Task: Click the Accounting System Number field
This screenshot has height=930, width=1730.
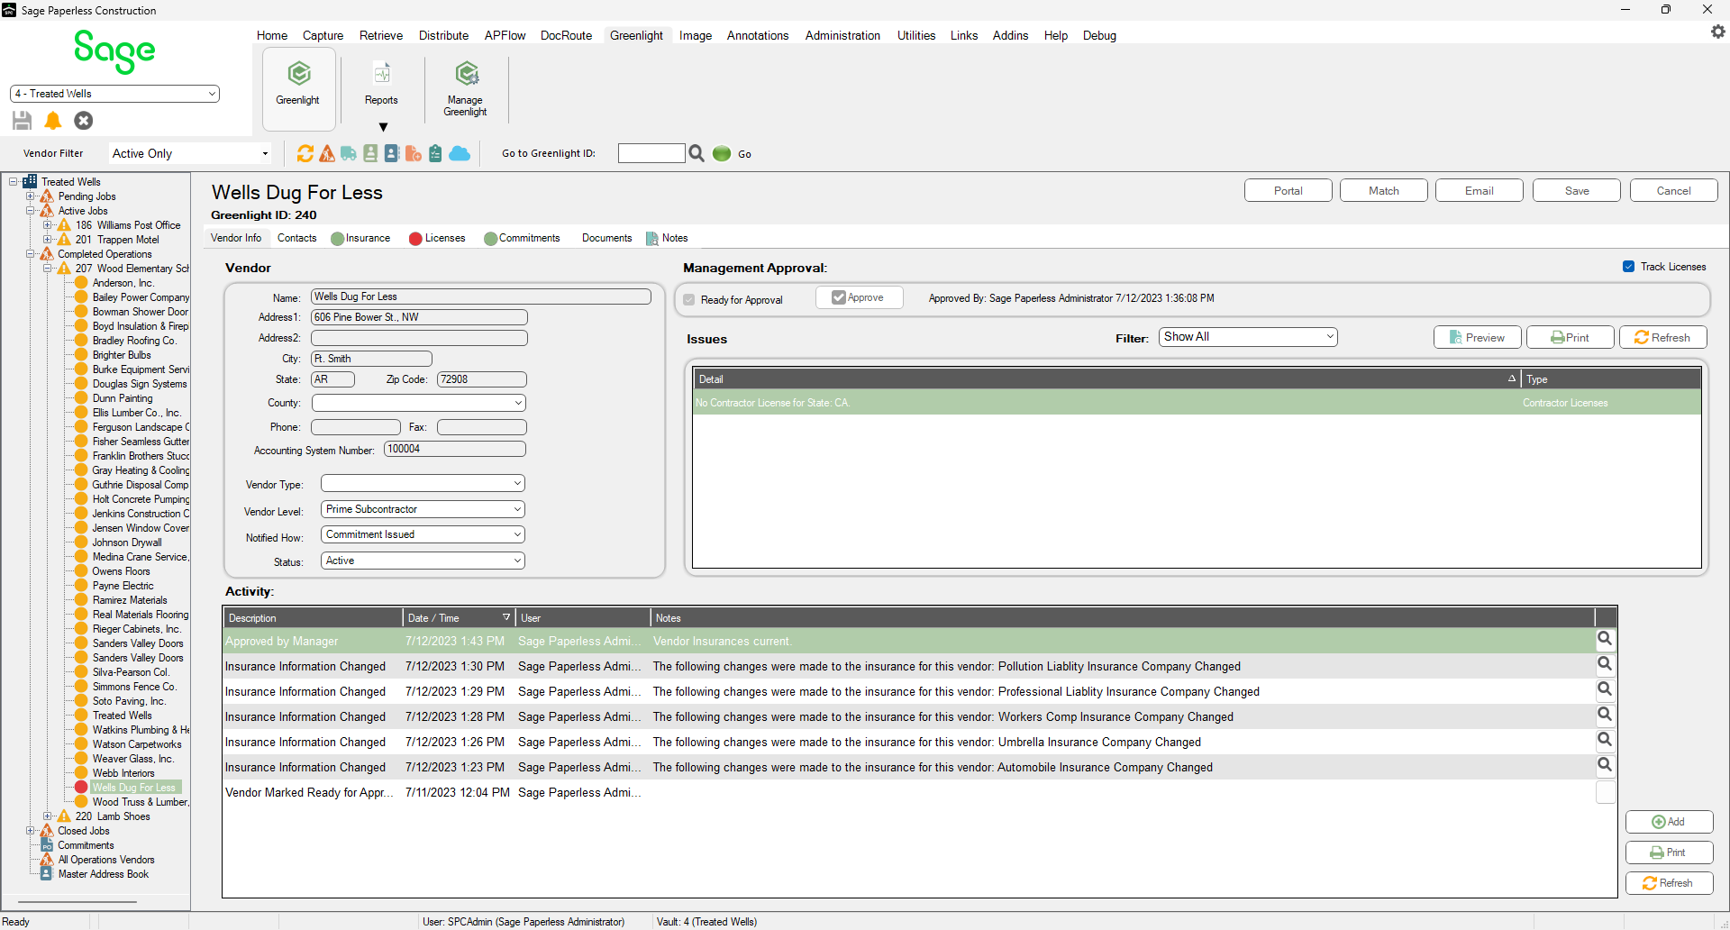Action: click(x=455, y=449)
